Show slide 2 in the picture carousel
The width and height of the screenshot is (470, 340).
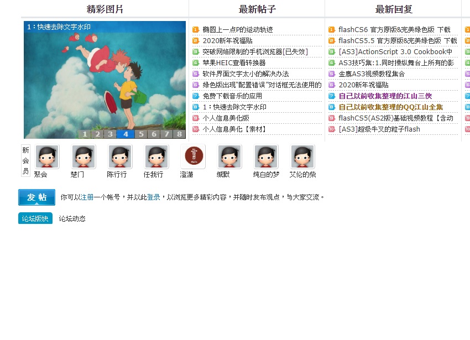click(97, 134)
